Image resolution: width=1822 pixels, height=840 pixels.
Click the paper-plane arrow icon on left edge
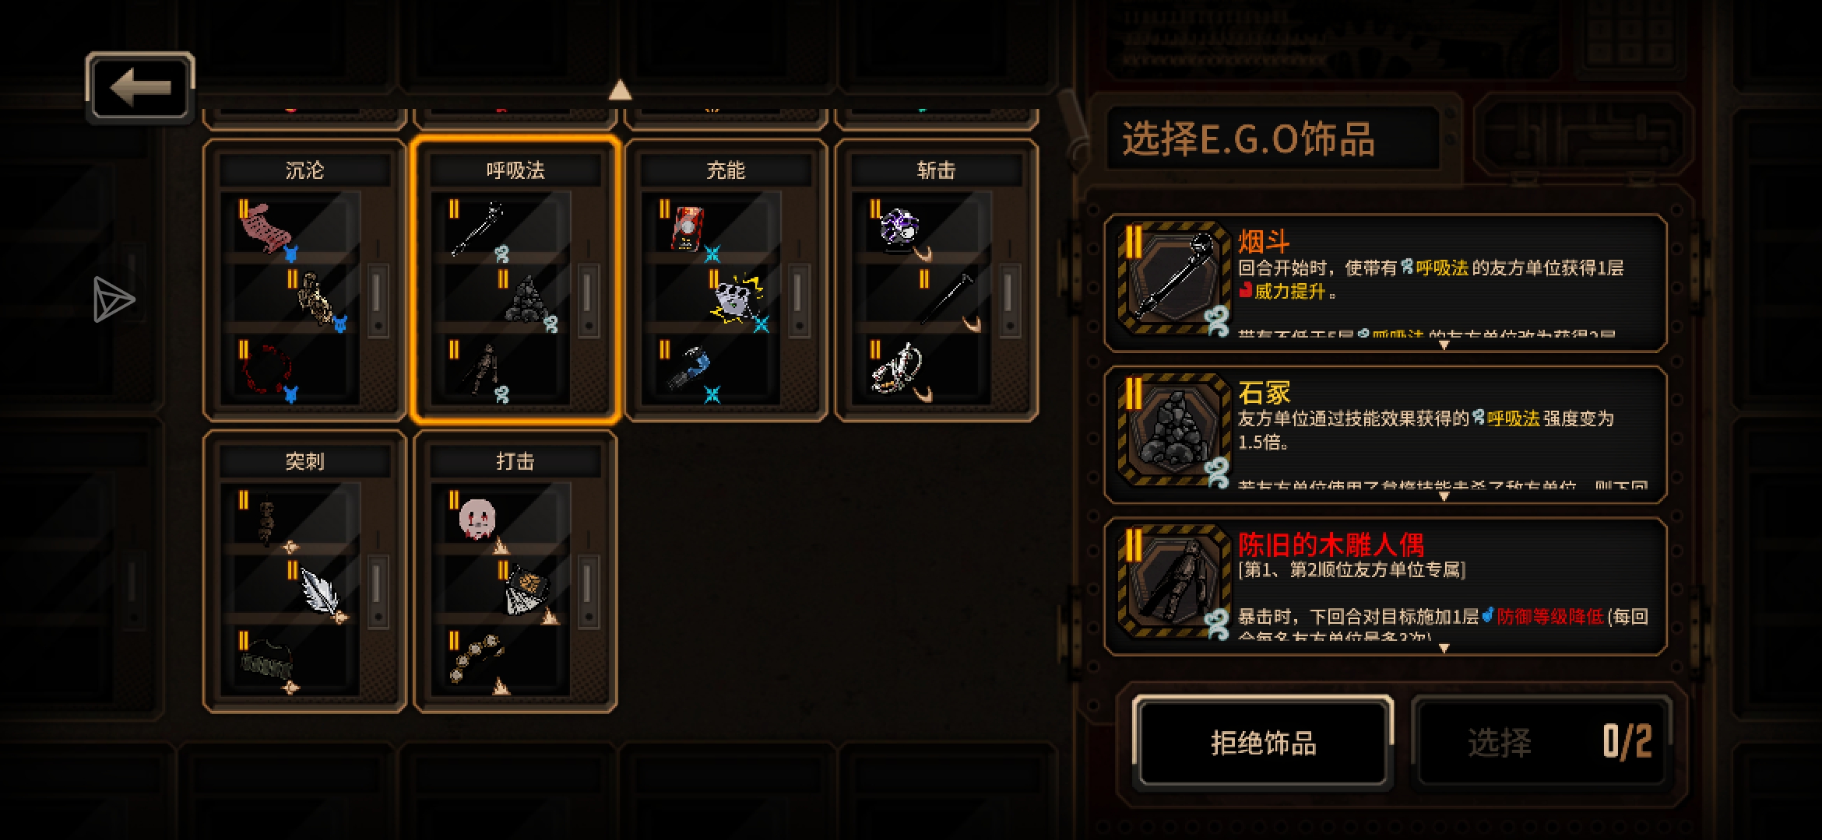click(x=113, y=299)
